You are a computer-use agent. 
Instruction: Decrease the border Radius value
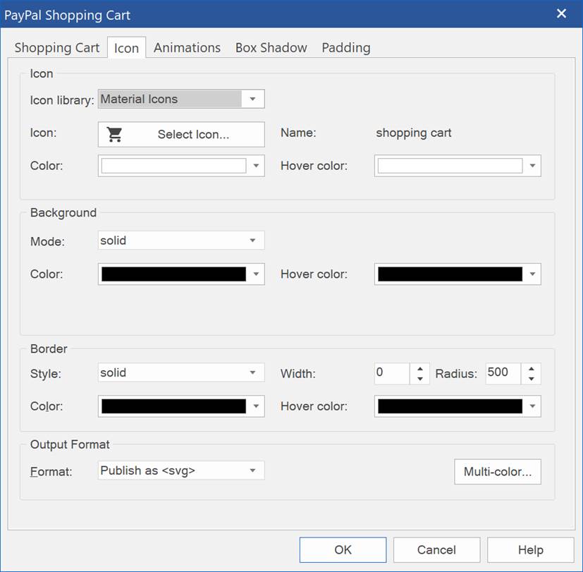point(531,379)
